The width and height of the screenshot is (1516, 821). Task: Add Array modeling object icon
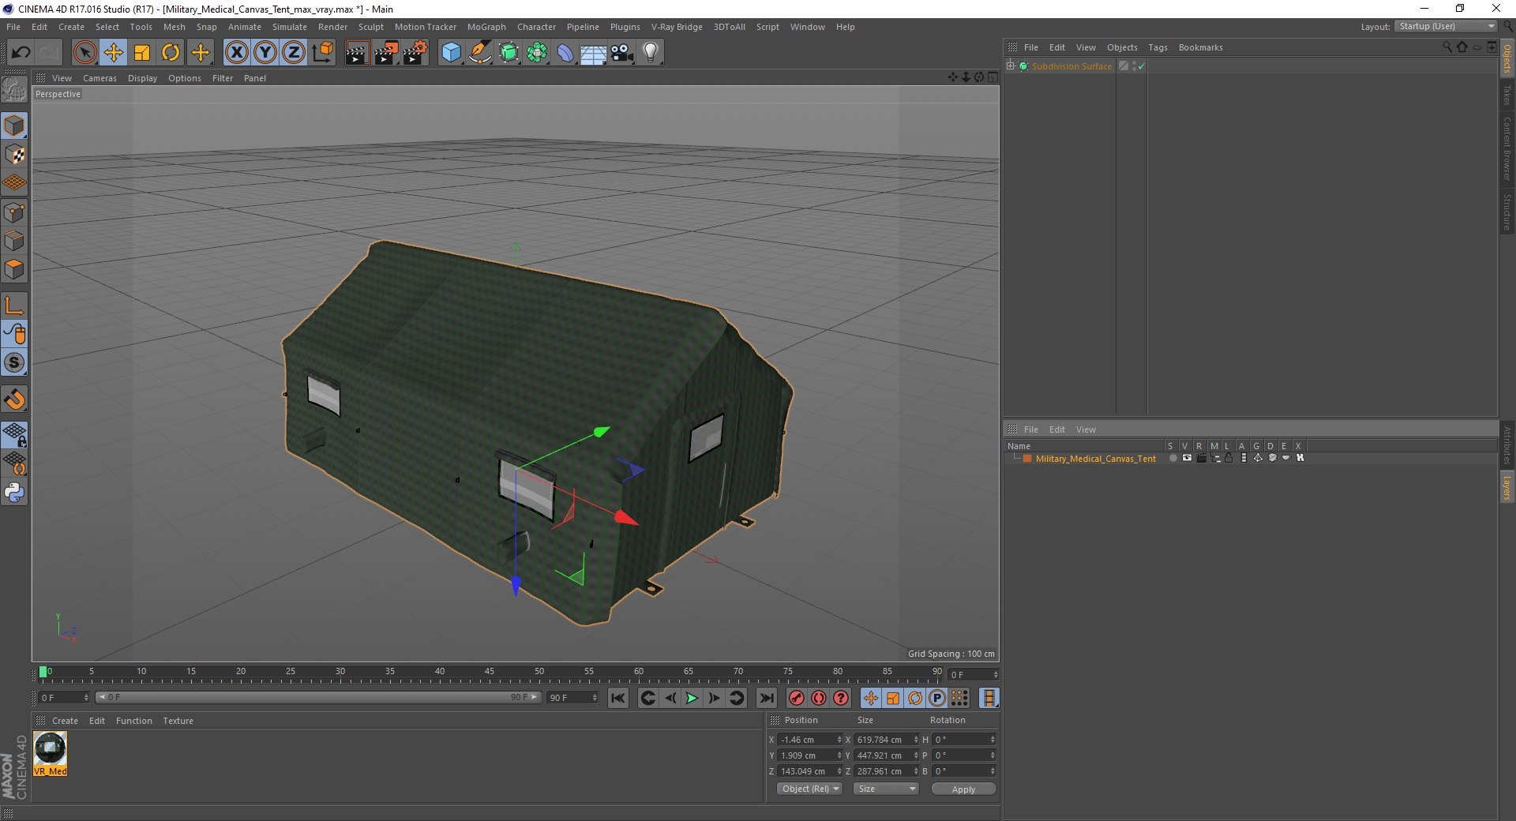coord(537,53)
